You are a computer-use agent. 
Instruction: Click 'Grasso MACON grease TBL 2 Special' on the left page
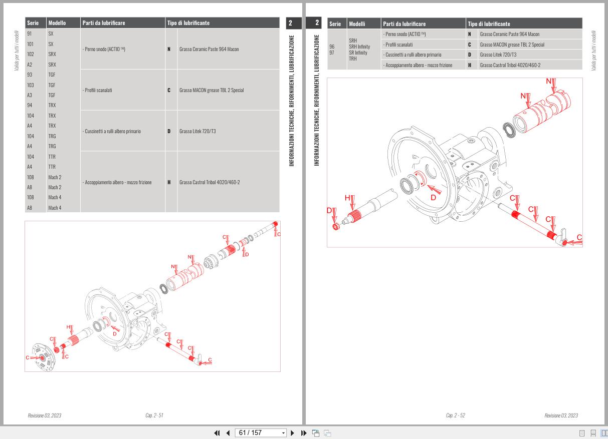(212, 91)
